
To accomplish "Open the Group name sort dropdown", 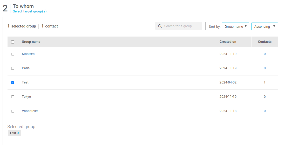I will (235, 26).
